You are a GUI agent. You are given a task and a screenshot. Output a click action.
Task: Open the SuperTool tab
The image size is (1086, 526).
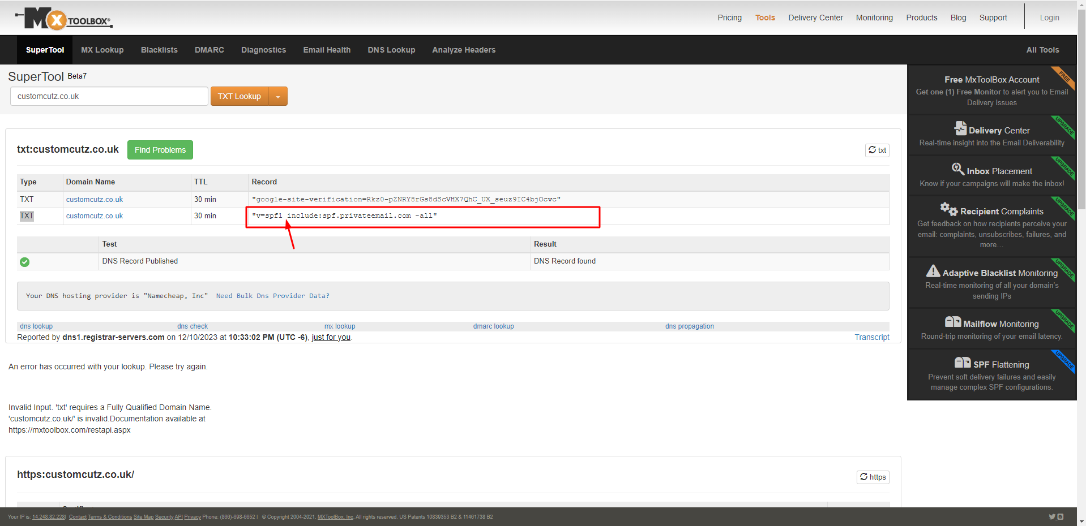click(45, 50)
